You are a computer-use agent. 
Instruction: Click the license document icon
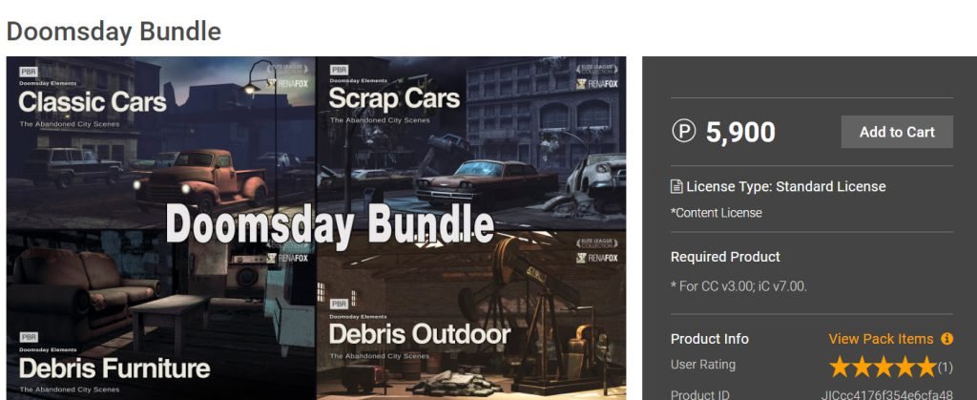676,186
